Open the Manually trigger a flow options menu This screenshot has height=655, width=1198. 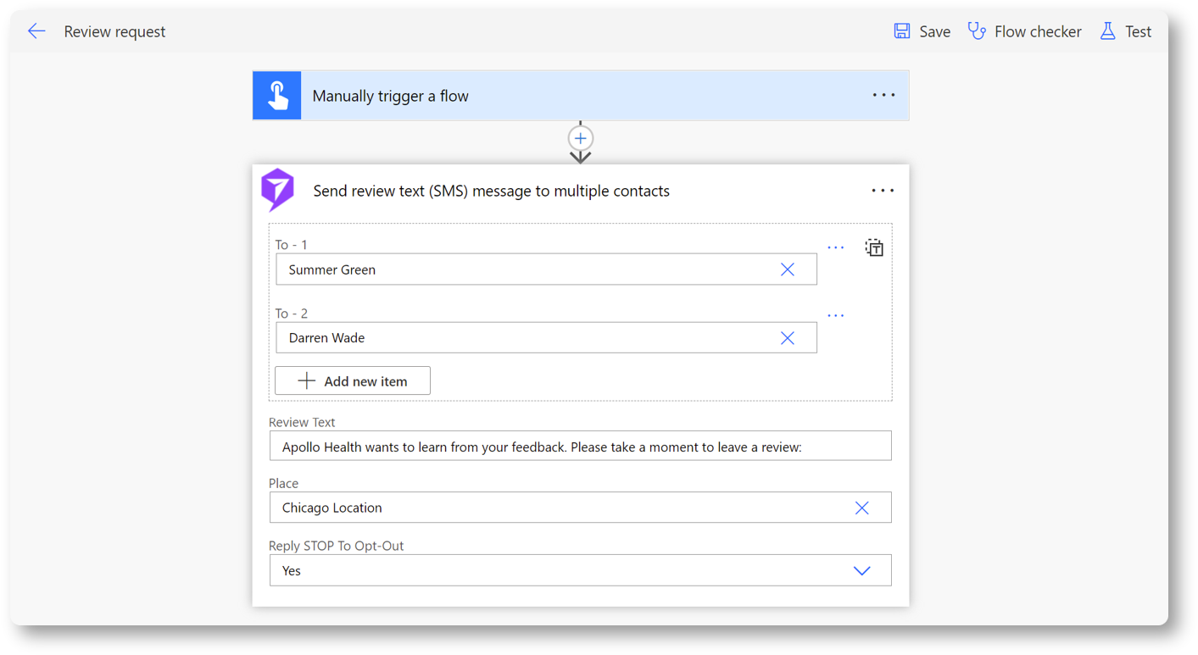click(x=883, y=96)
